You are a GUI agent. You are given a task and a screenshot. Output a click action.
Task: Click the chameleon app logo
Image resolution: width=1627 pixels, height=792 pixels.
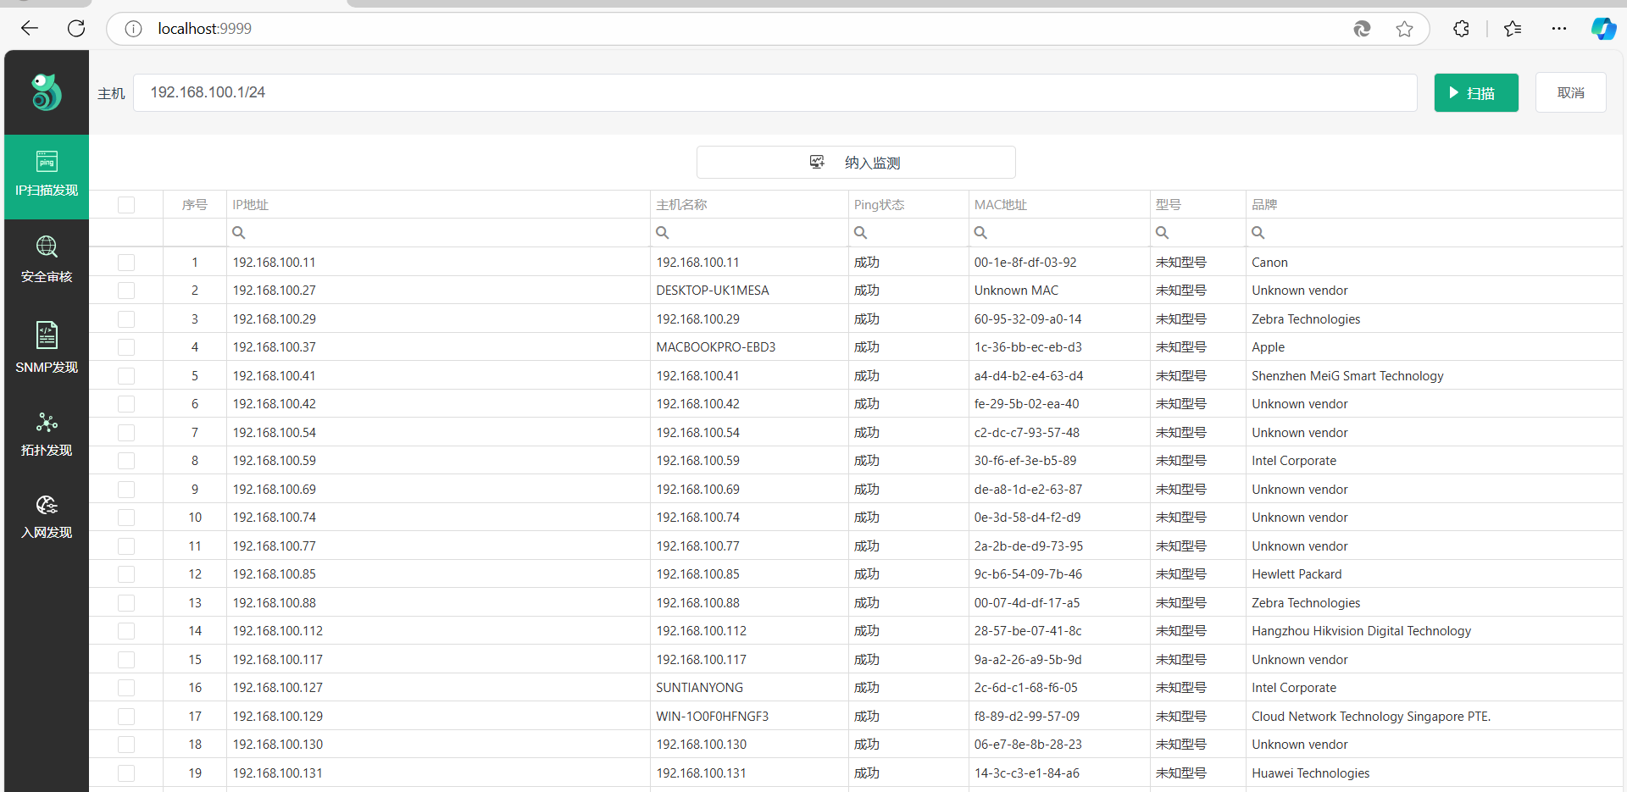47,92
